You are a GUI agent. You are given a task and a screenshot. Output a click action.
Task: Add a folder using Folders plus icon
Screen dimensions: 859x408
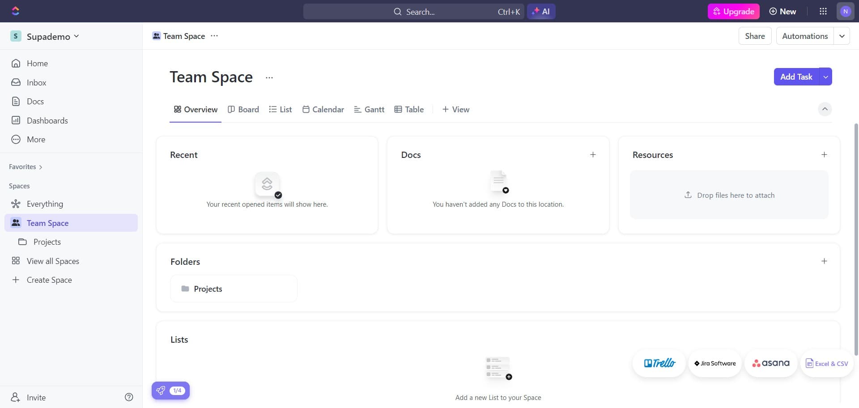click(824, 261)
